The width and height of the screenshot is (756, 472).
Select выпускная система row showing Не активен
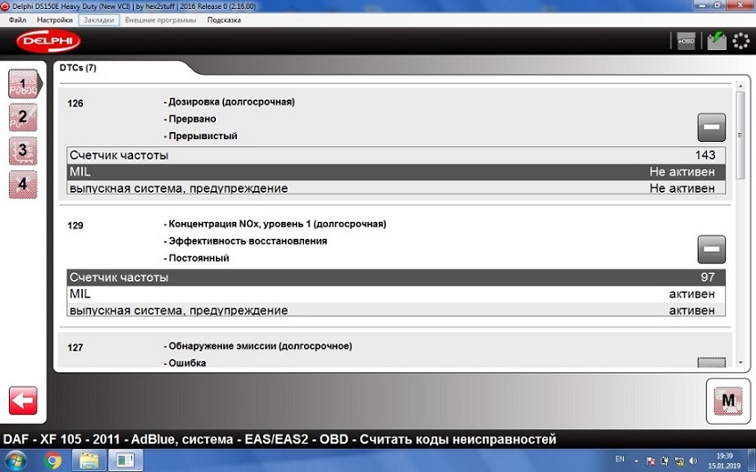pyautogui.click(x=396, y=187)
